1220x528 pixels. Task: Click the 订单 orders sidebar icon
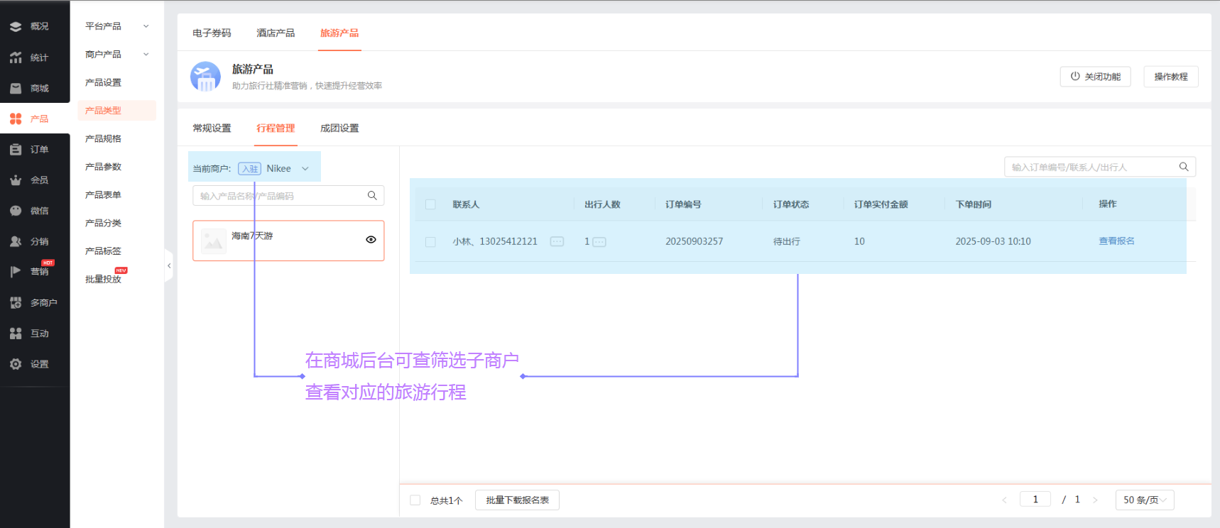16,150
